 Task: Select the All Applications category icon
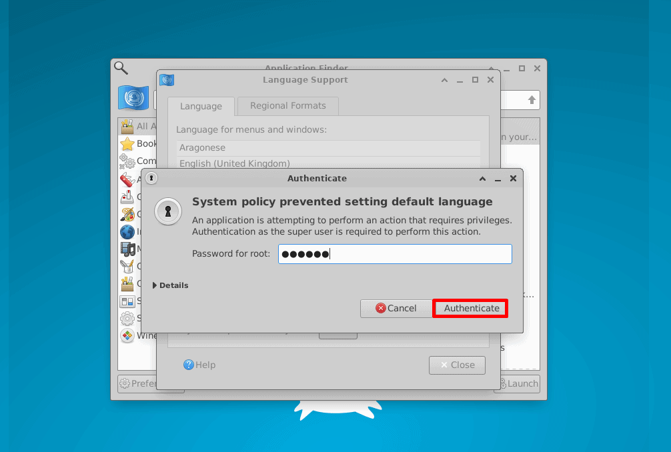[127, 126]
